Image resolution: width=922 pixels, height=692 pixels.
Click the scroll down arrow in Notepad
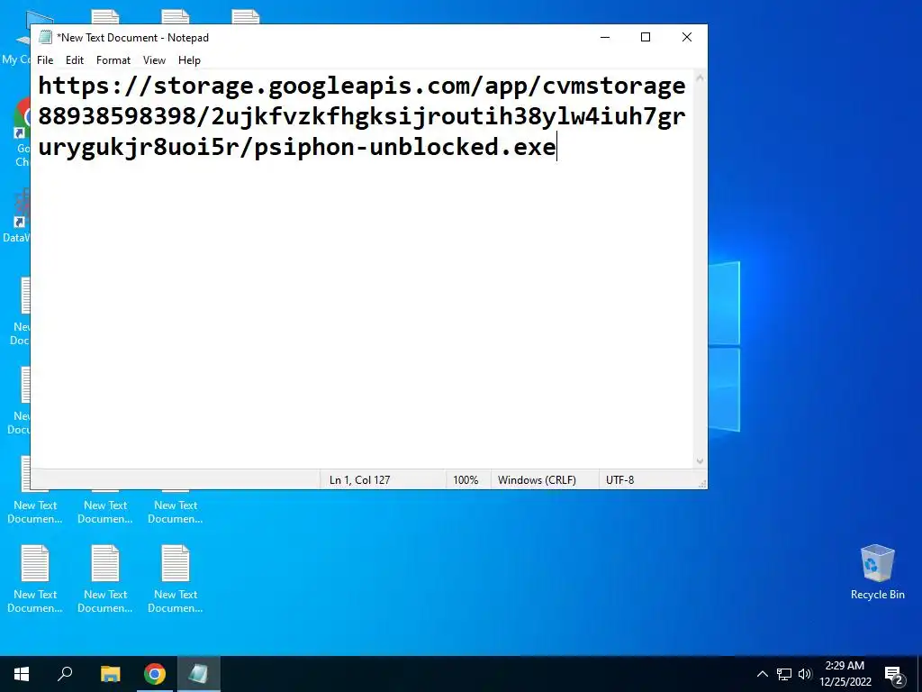(700, 461)
